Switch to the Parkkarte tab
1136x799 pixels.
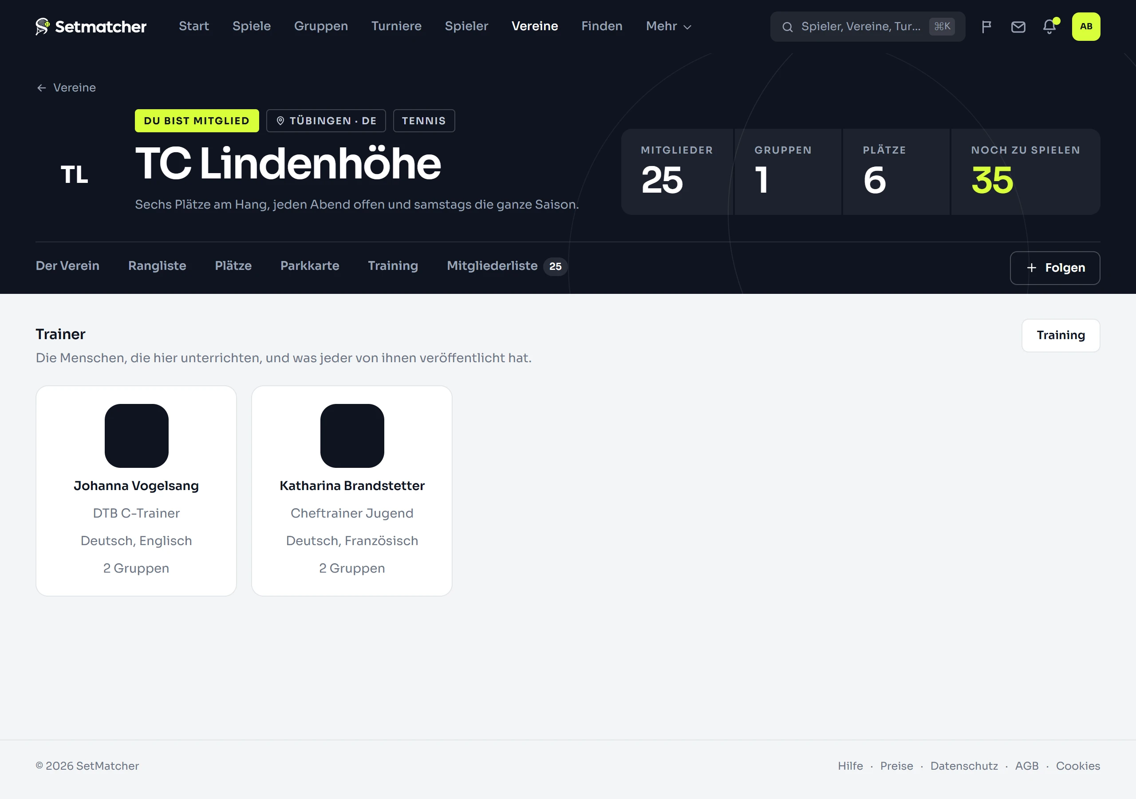(x=310, y=266)
